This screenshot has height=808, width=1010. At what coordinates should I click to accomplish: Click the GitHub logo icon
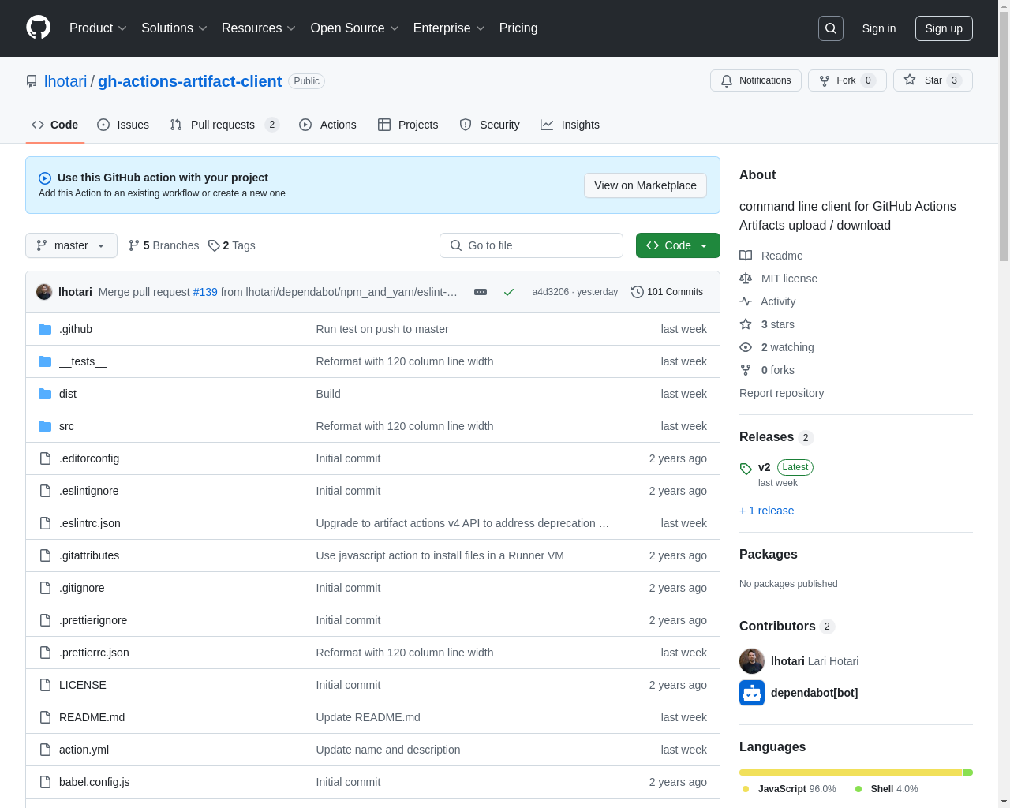[x=39, y=28]
